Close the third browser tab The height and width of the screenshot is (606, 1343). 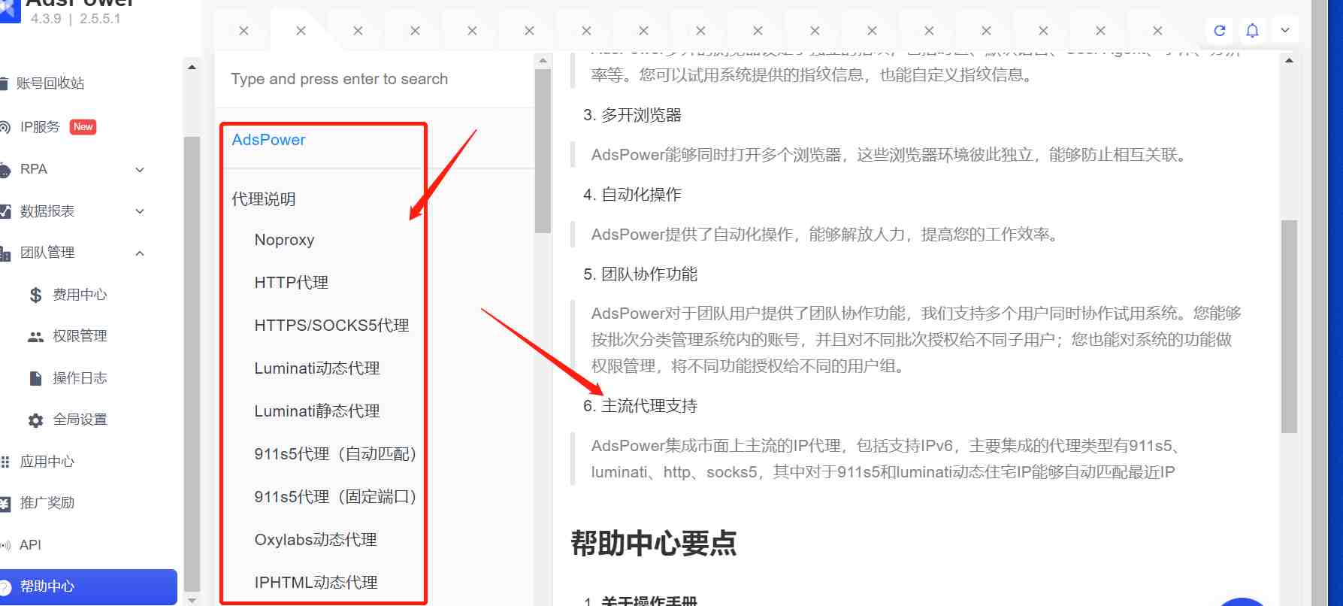tap(358, 31)
